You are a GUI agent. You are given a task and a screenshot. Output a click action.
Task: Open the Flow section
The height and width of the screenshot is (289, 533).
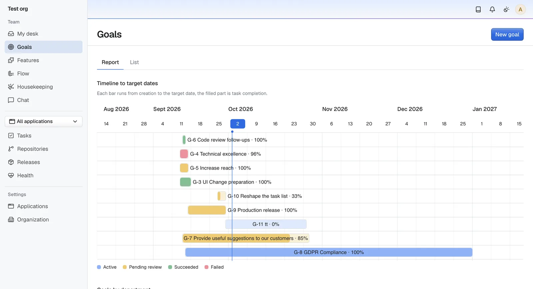44,73
